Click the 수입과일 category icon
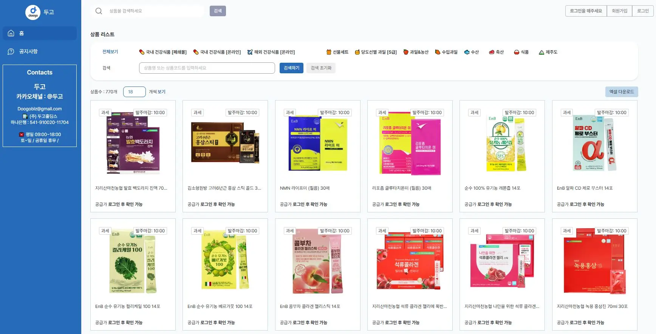 tap(438, 52)
